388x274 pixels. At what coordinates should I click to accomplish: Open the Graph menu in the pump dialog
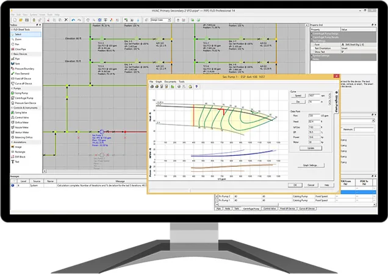point(159,82)
